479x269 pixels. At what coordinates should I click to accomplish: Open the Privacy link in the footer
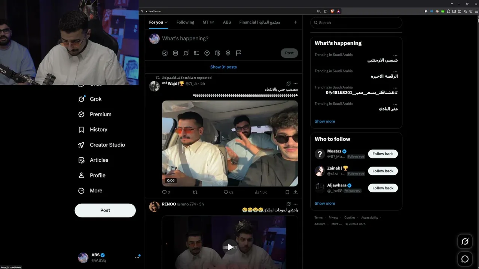pyautogui.click(x=333, y=218)
